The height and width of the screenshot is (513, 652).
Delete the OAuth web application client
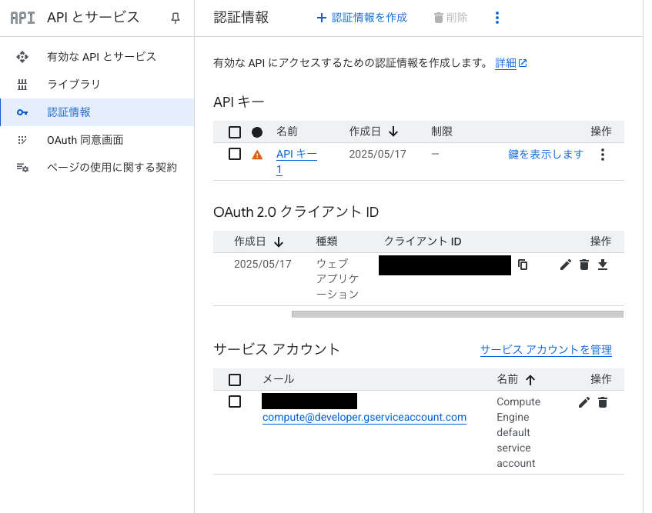click(x=584, y=265)
